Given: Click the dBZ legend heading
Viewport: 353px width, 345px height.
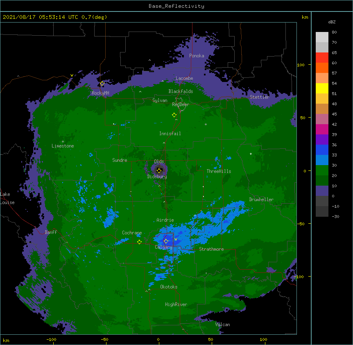Looking at the screenshot, I should pyautogui.click(x=332, y=22).
